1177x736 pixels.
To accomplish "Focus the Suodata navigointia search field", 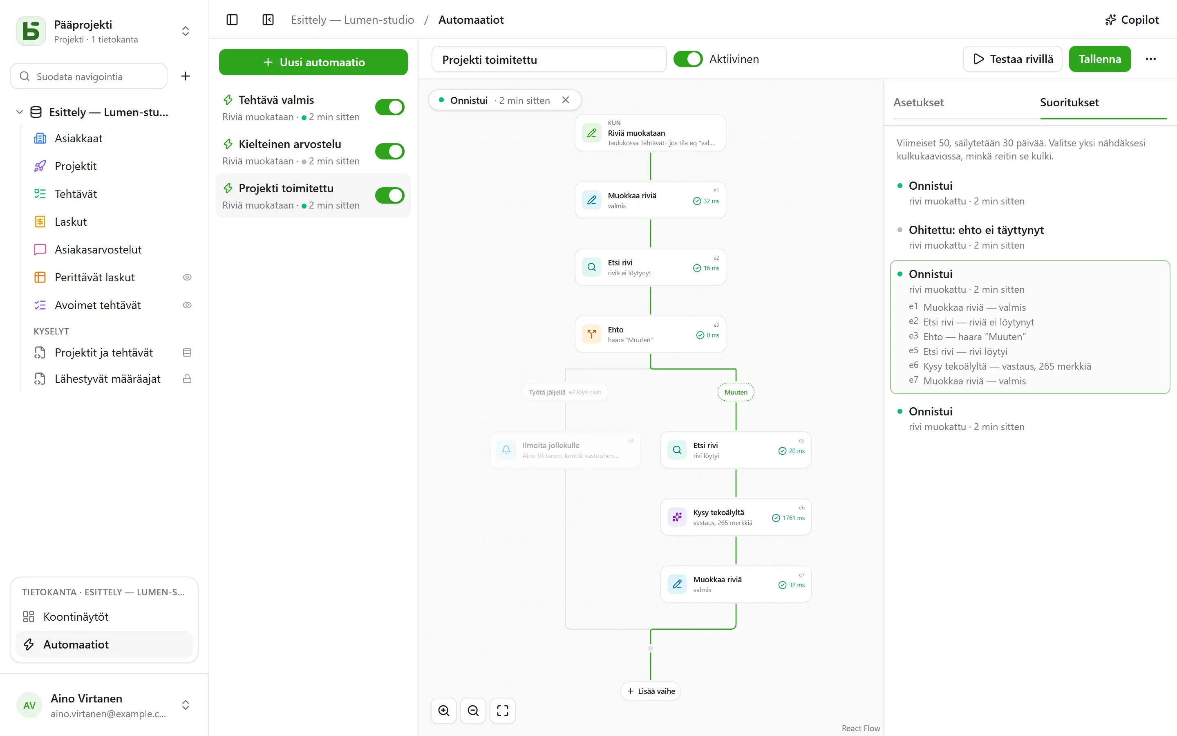I will click(x=89, y=76).
